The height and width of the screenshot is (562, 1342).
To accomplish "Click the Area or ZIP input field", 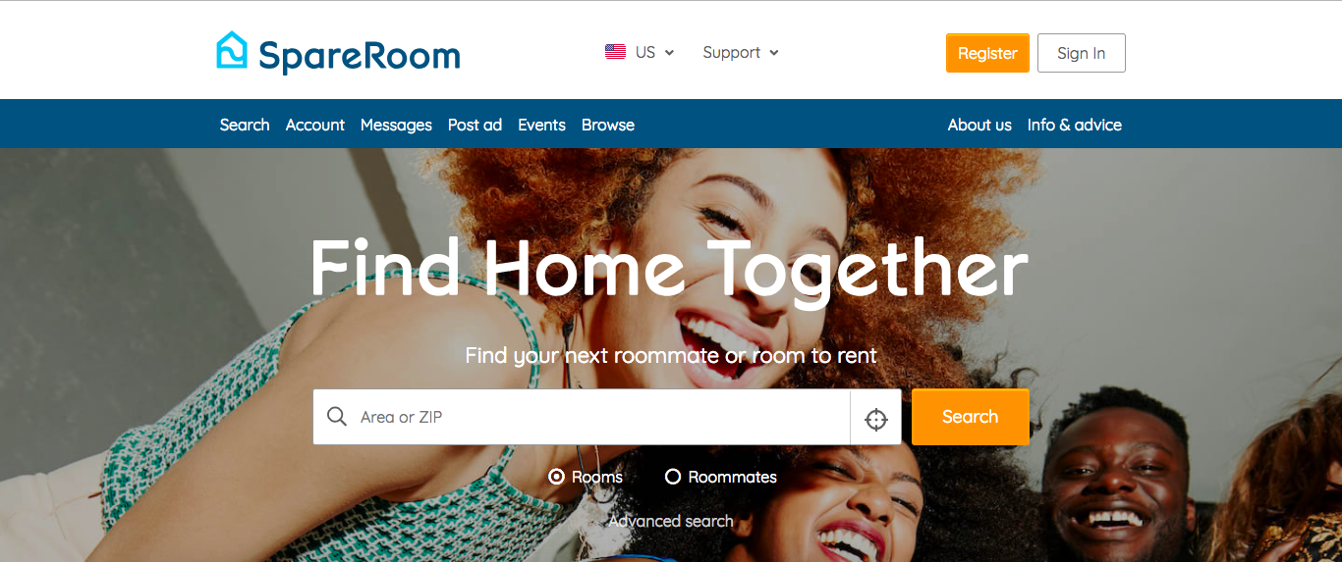I will 582,417.
